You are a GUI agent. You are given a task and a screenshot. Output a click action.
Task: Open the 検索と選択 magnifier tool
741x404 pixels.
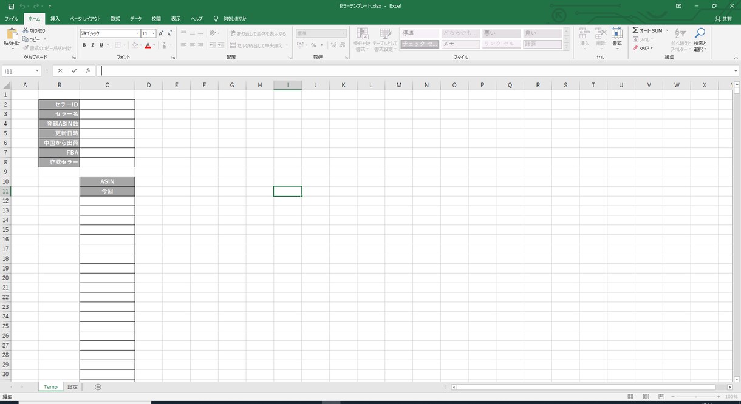coord(700,39)
